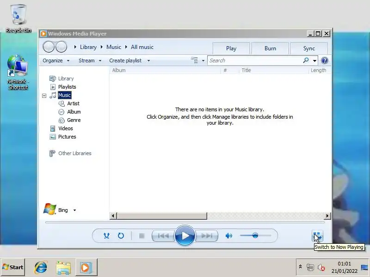Screen dimensions: 370x277
Task: Open the search options dropdown arrow
Action: coord(314,61)
